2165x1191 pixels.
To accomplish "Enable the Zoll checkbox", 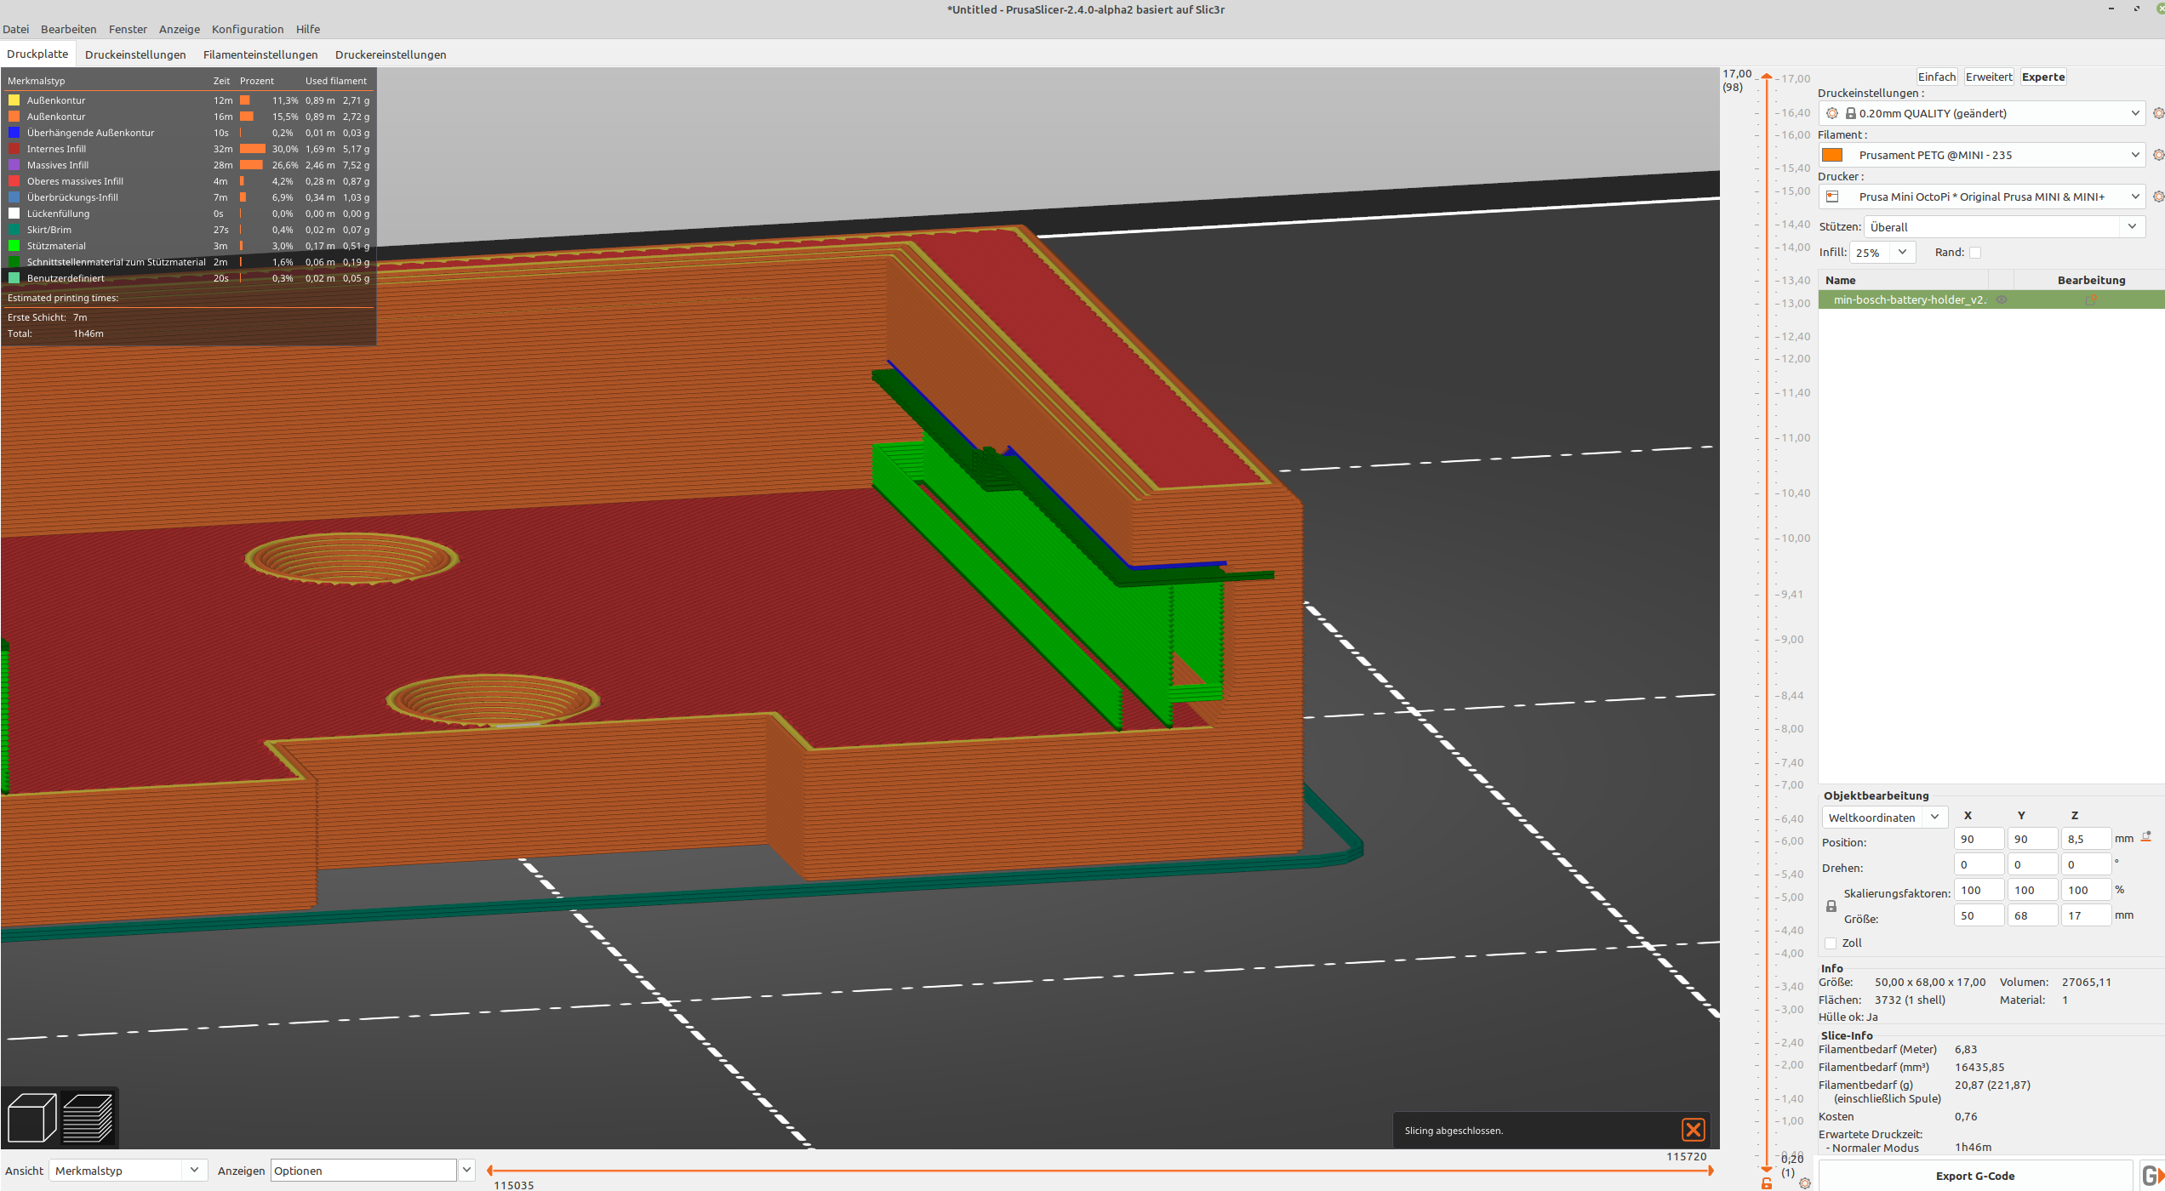I will [1831, 943].
